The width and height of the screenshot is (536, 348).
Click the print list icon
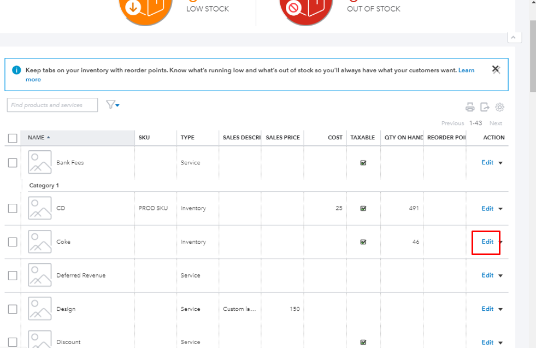470,107
